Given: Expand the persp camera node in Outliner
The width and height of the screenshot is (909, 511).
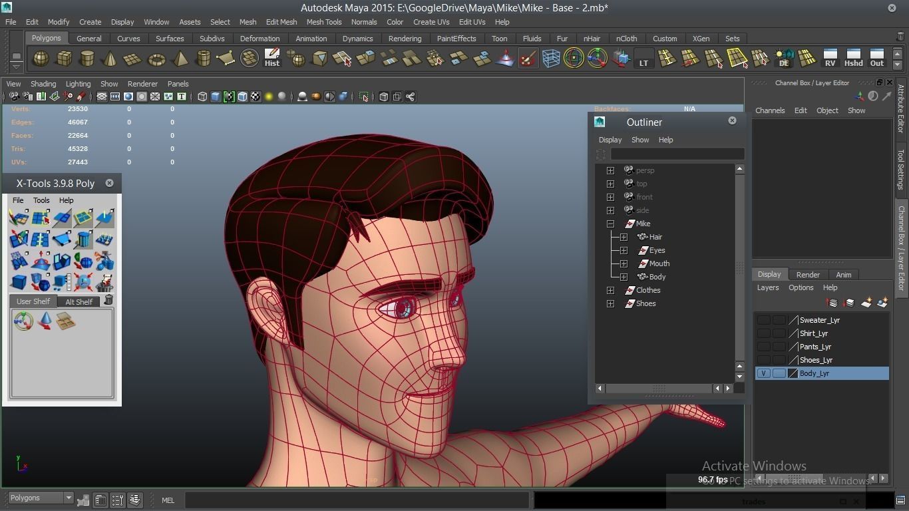Looking at the screenshot, I should click(610, 170).
